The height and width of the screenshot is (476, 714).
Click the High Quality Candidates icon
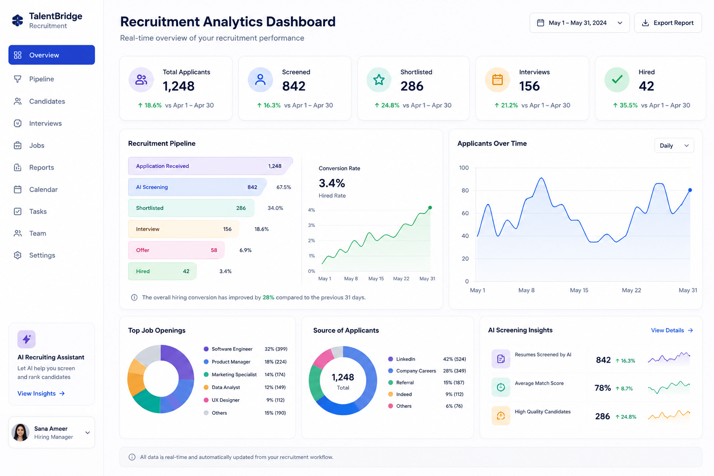tap(501, 416)
